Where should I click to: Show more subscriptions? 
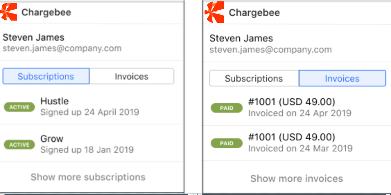click(88, 177)
